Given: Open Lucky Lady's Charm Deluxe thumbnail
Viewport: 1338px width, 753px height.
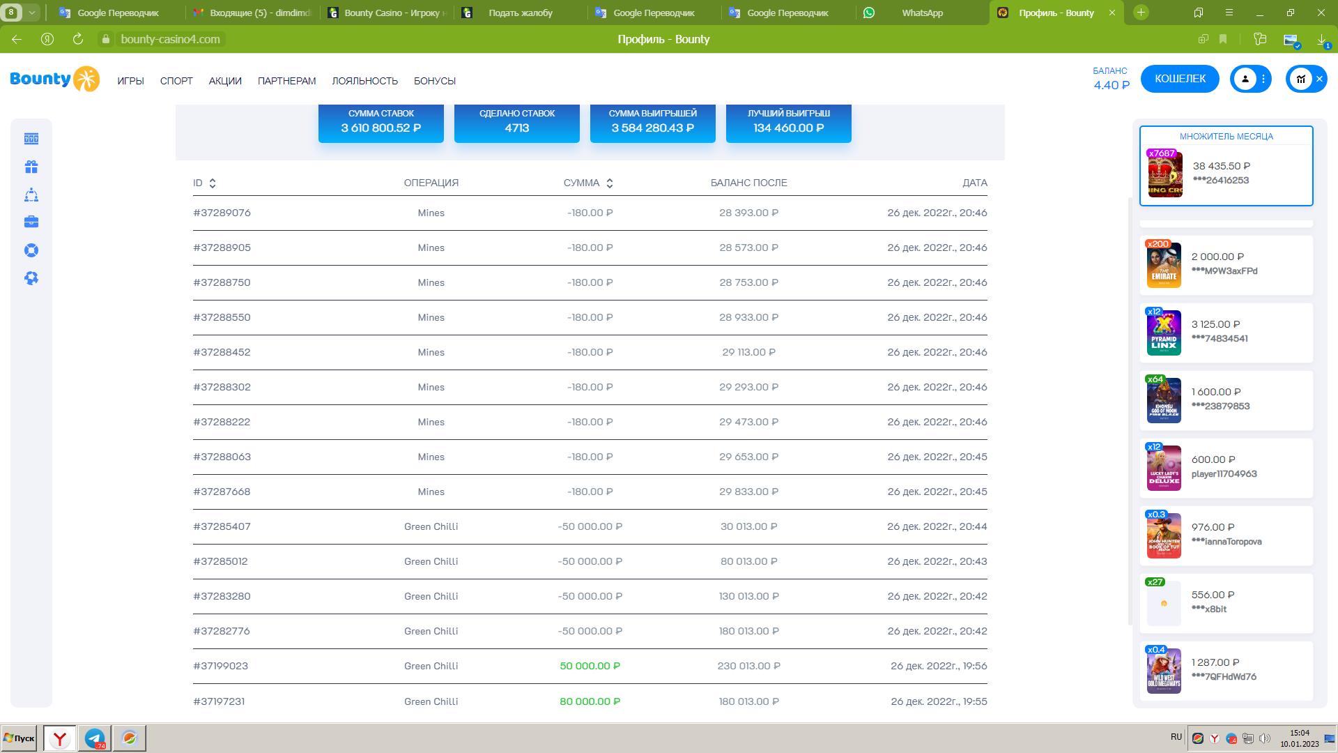Looking at the screenshot, I should coord(1164,468).
